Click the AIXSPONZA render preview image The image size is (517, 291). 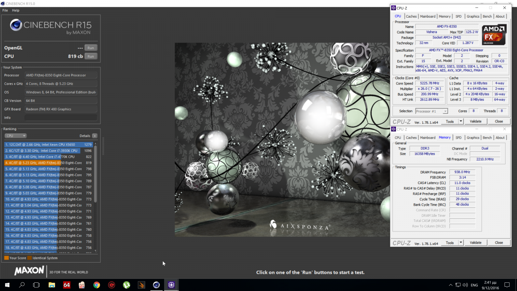pyautogui.click(x=282, y=140)
